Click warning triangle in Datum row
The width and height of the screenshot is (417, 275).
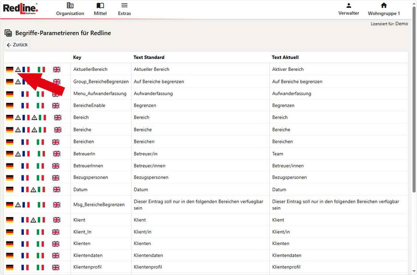[x=33, y=190]
